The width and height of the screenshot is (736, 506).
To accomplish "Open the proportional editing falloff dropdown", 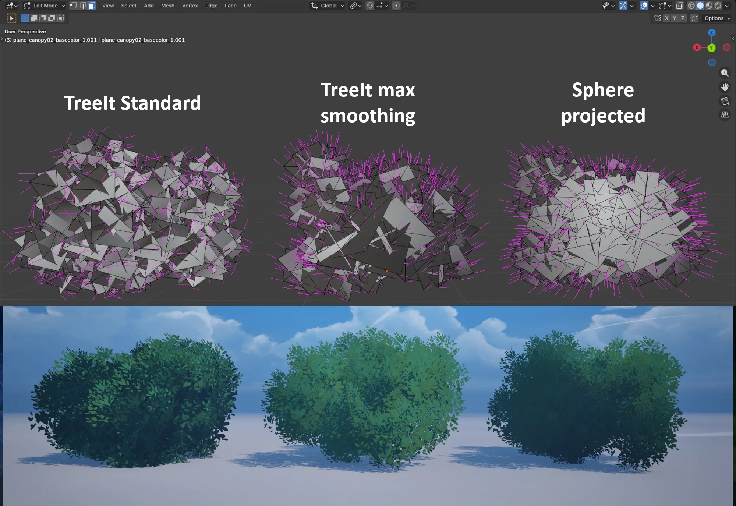I will click(x=408, y=6).
